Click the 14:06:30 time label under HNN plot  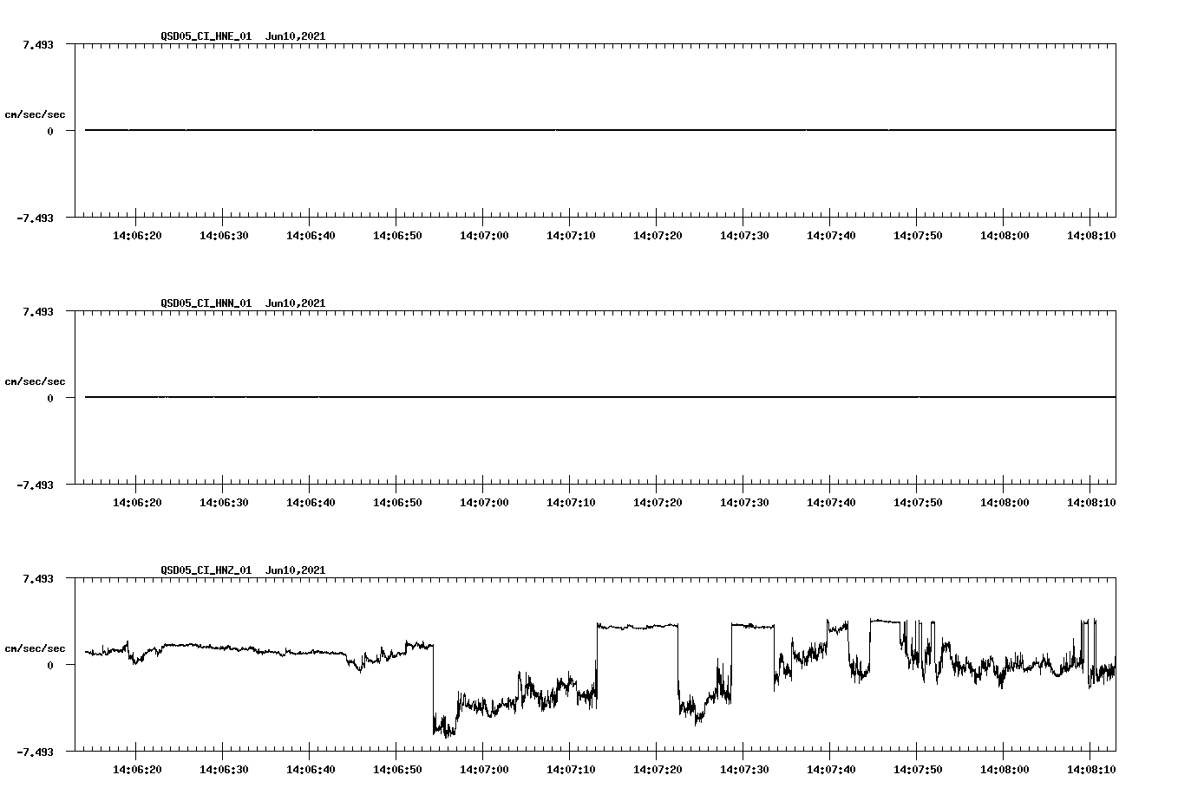[224, 503]
